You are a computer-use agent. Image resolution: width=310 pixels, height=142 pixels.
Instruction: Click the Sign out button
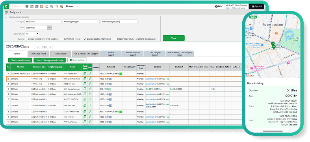point(256,6)
